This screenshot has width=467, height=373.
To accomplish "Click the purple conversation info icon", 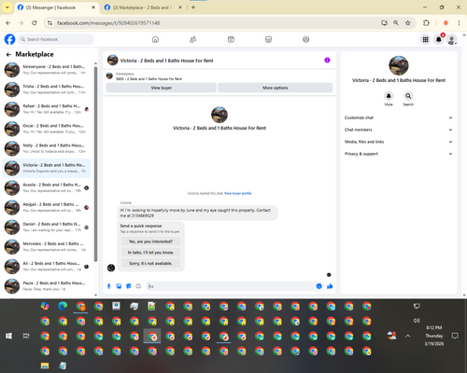I will [x=327, y=60].
